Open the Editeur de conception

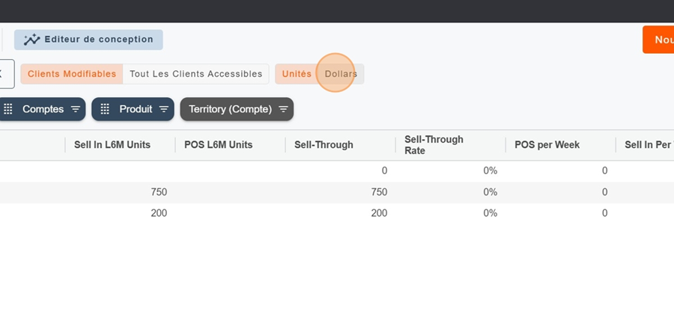[94, 40]
